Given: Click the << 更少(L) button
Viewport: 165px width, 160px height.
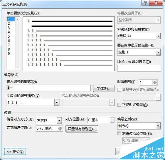Looking at the screenshot, I should click(15, 152).
